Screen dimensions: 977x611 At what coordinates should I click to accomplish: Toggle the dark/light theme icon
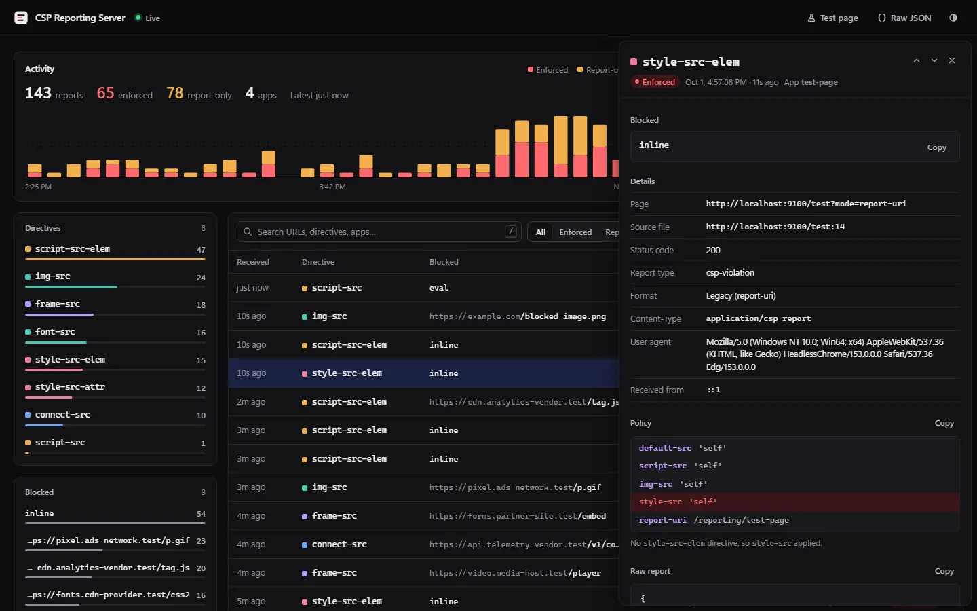click(x=953, y=18)
